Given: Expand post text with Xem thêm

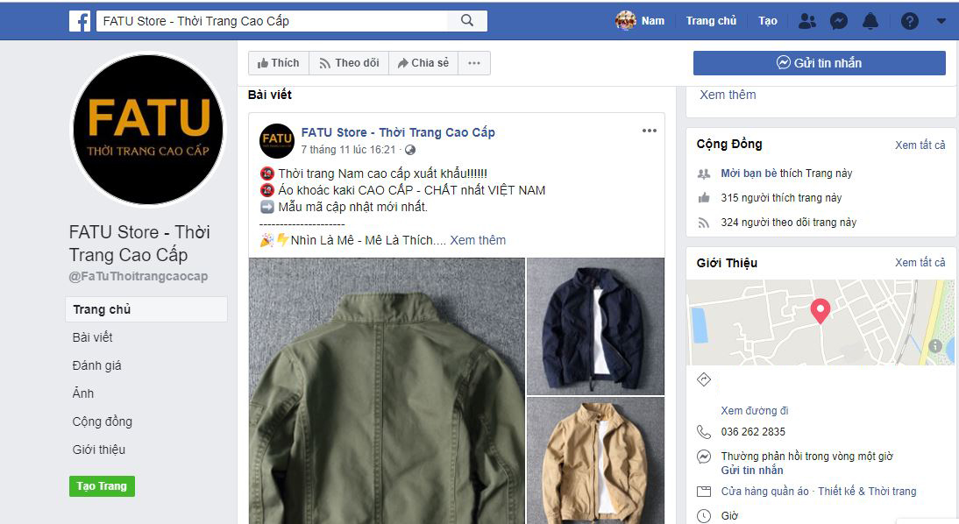Looking at the screenshot, I should click(478, 240).
